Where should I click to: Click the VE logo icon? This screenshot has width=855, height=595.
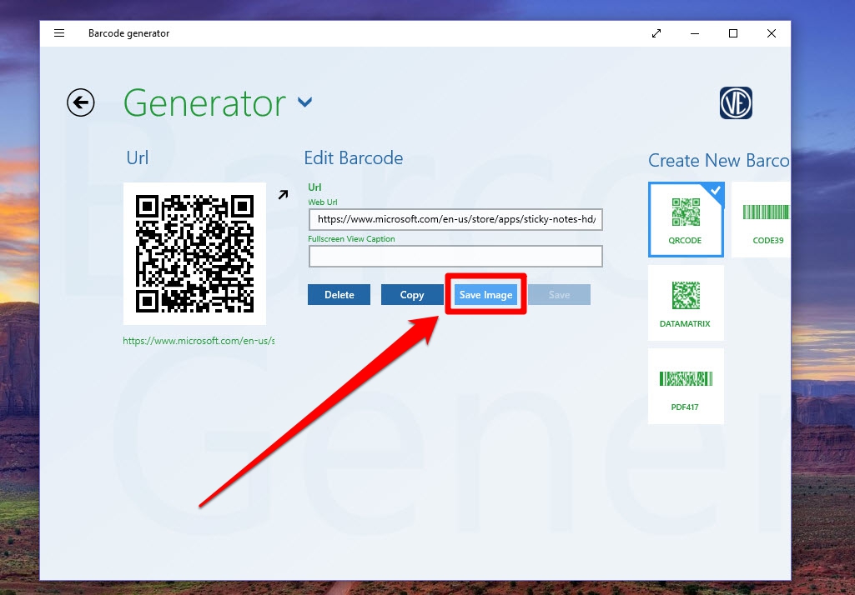click(x=736, y=103)
